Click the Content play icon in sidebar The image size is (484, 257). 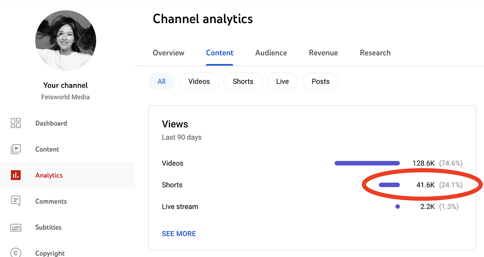click(16, 149)
